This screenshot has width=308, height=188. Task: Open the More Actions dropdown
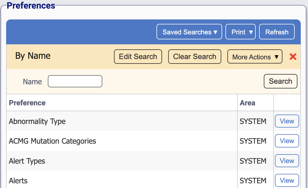(255, 57)
